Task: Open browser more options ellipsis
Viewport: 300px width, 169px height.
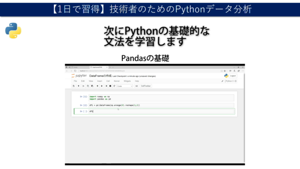Action: (x=243, y=71)
